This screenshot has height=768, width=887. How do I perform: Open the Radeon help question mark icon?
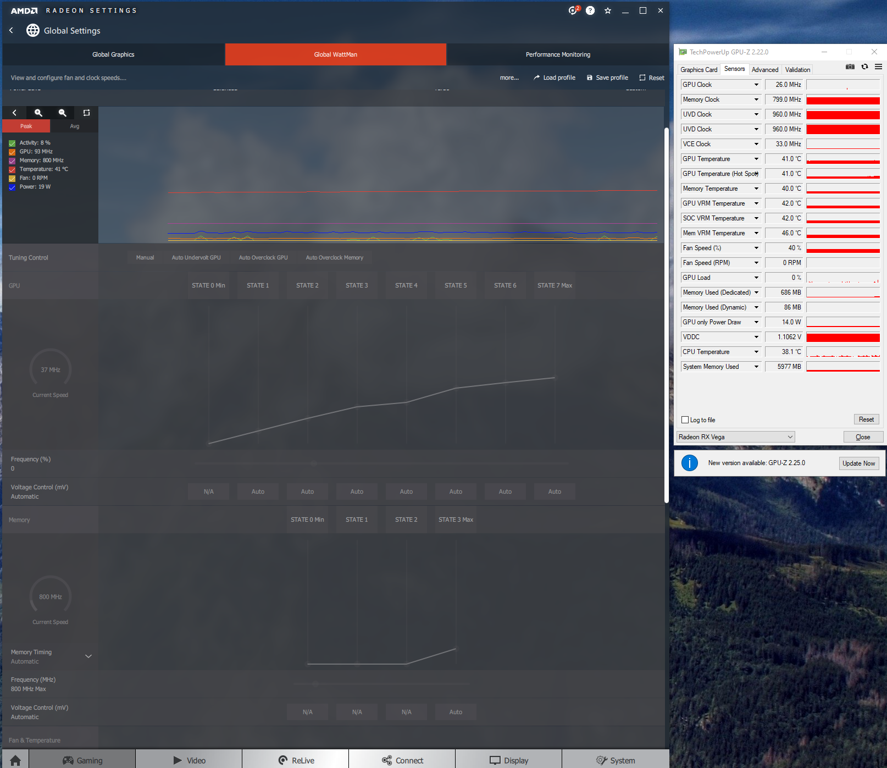coord(590,10)
